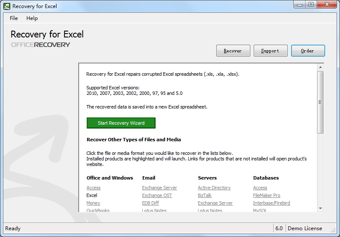The image size is (340, 237).
Task: Open the Exchange OST link
Action: 157,195
